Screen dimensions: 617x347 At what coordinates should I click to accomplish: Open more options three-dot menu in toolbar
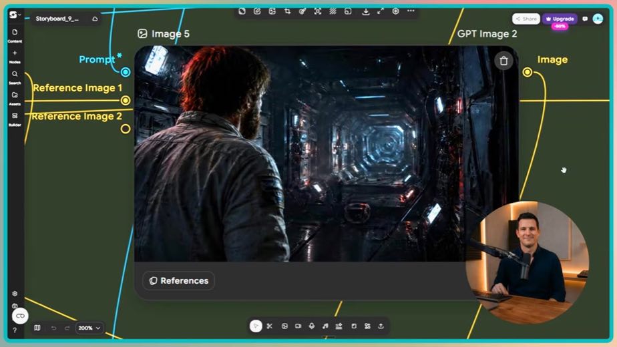click(x=411, y=11)
